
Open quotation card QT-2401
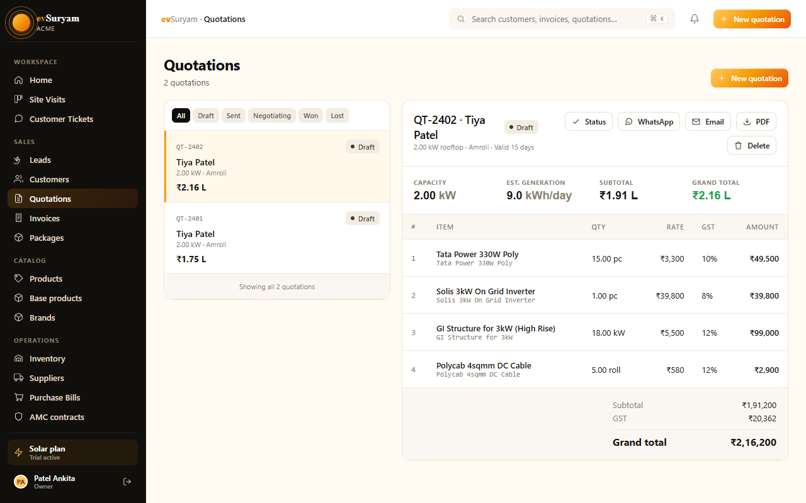[277, 238]
